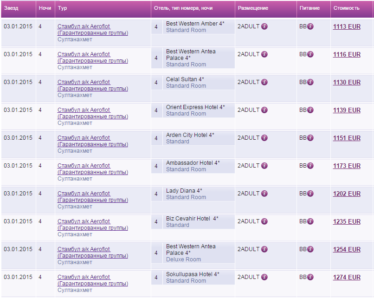Select the 1173 EUR price link
Screen dimensions: 374x298
pos(347,166)
